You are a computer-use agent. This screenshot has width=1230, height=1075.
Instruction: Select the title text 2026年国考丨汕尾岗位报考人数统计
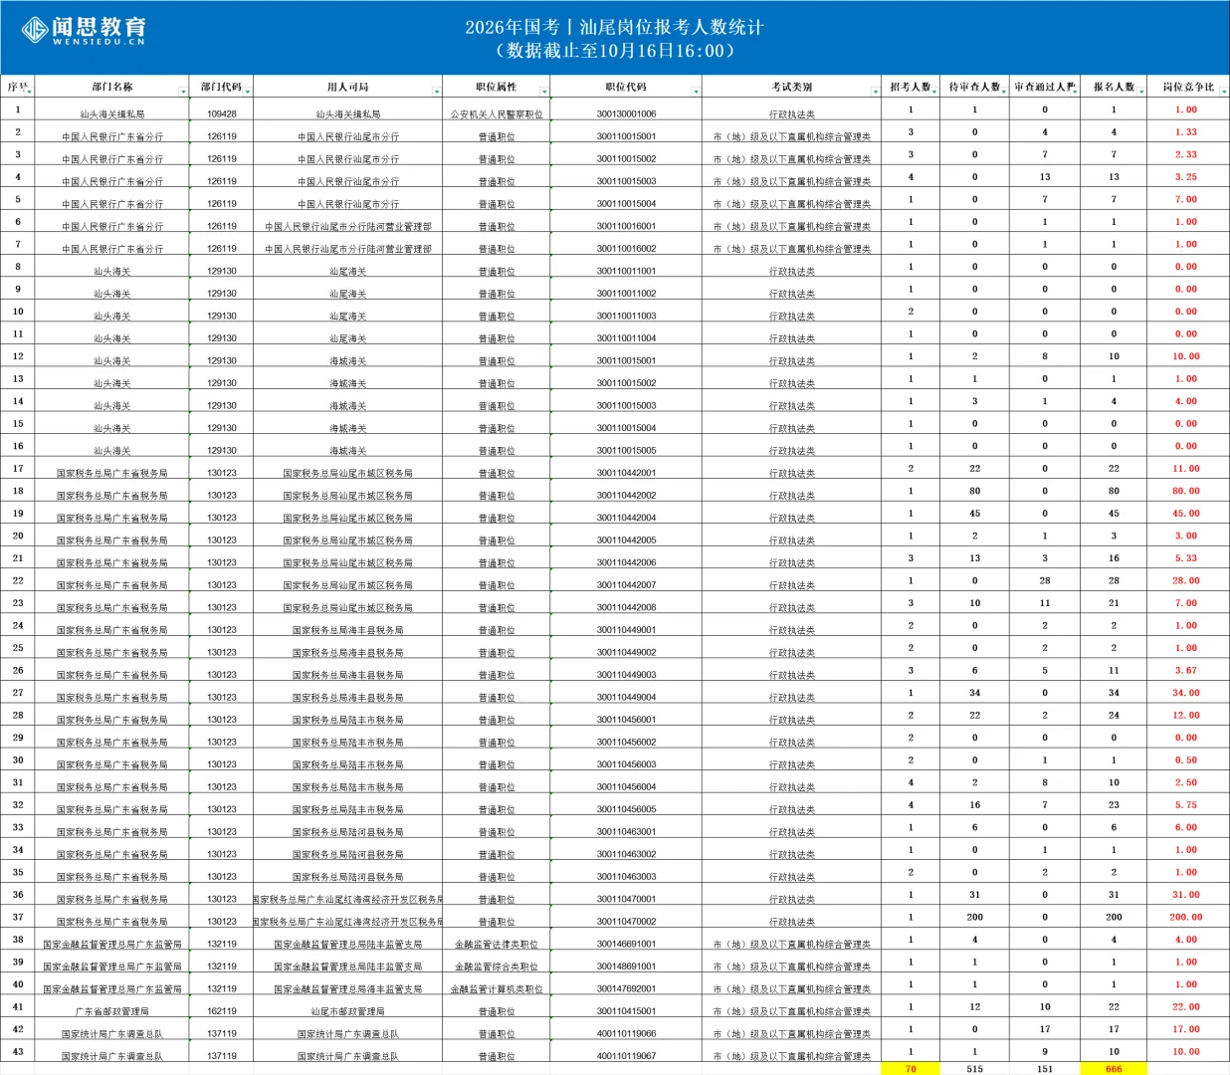[x=614, y=27]
